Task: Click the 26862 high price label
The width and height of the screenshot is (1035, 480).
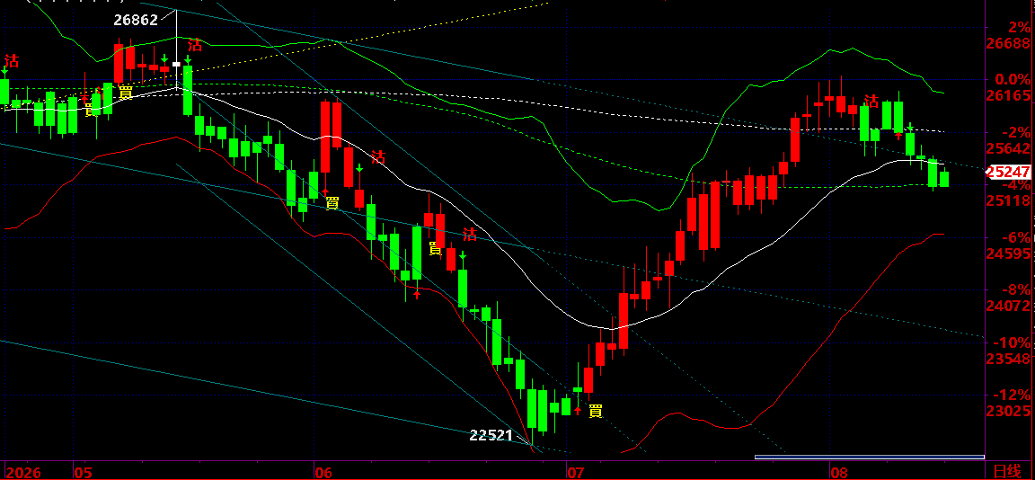Action: (136, 20)
